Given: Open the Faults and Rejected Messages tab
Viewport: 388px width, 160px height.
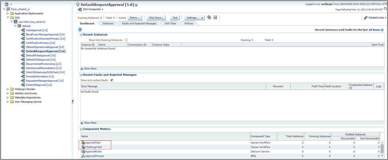Looking at the screenshot, I should 139,24.
